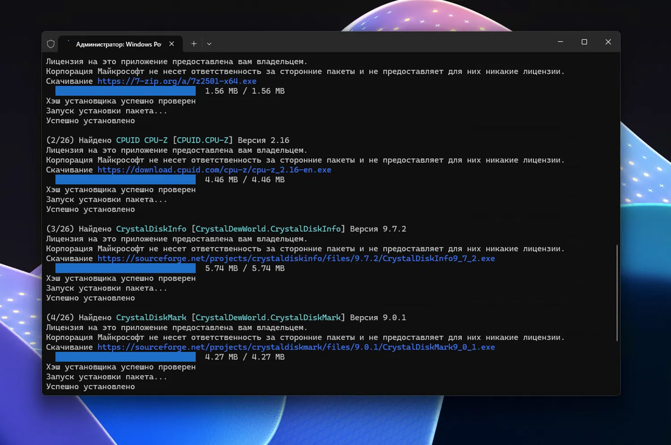Click the "CPUID CPU-Z" package name
Image resolution: width=671 pixels, height=445 pixels.
(142, 140)
